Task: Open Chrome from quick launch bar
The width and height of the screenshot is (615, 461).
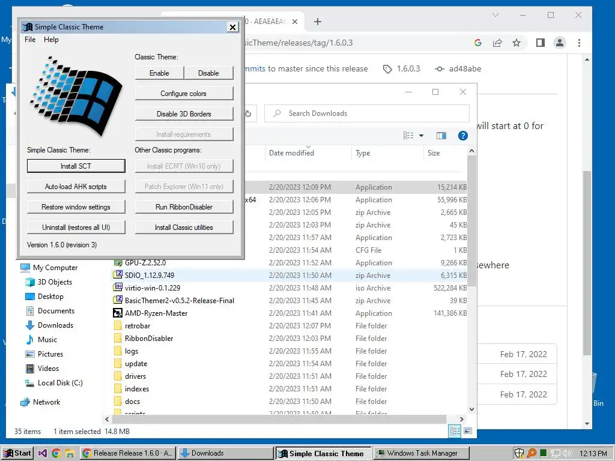Action: point(56,453)
